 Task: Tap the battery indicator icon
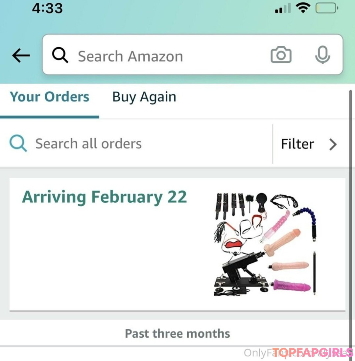coord(327,8)
